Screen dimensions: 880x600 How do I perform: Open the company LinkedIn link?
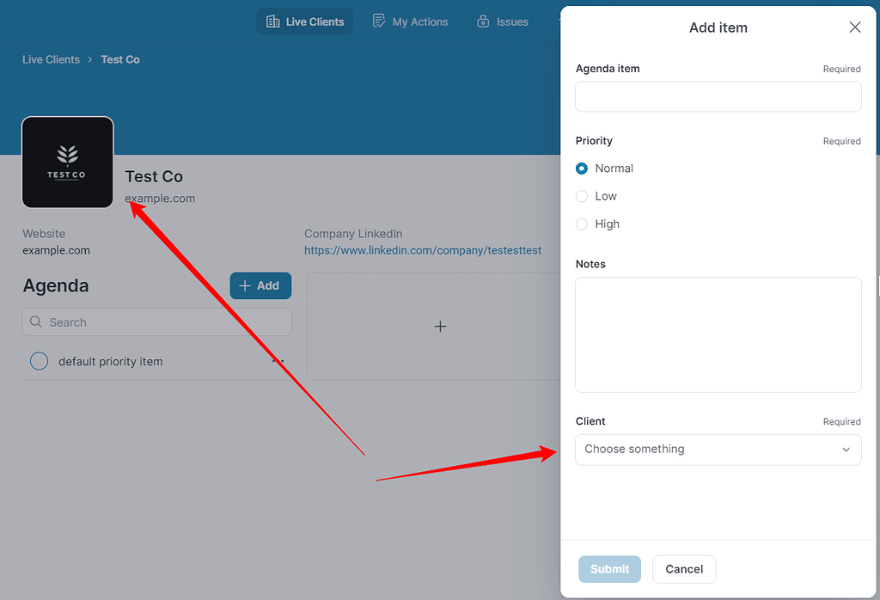point(423,250)
